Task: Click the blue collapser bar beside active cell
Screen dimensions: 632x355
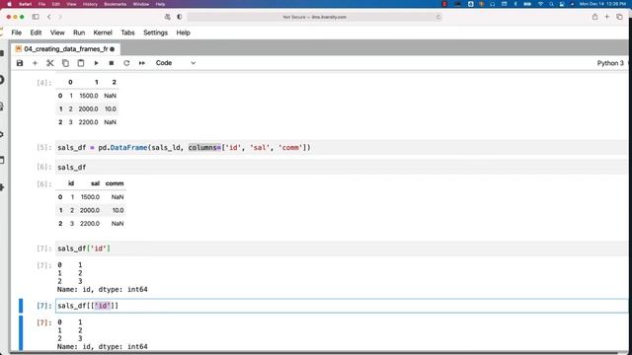Action: [21, 306]
